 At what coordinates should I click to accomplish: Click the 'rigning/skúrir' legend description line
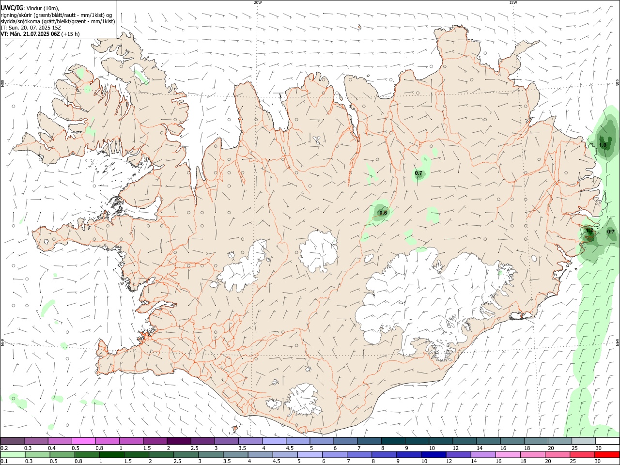pos(56,15)
